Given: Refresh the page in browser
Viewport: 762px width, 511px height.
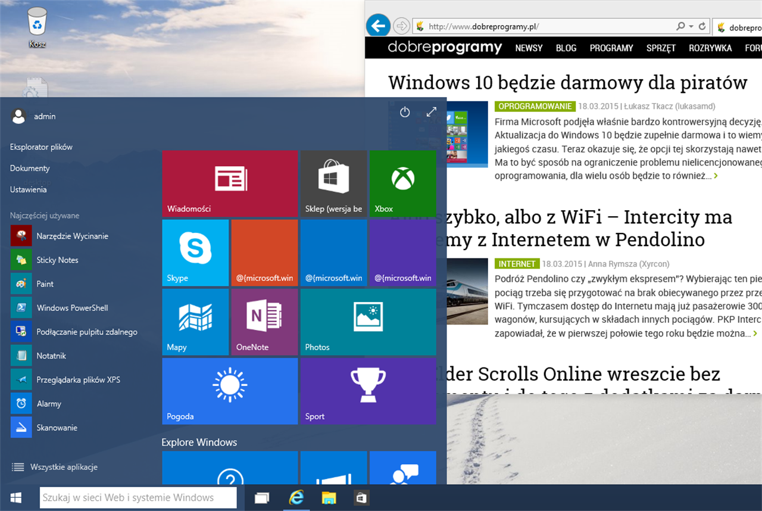Looking at the screenshot, I should pyautogui.click(x=702, y=26).
